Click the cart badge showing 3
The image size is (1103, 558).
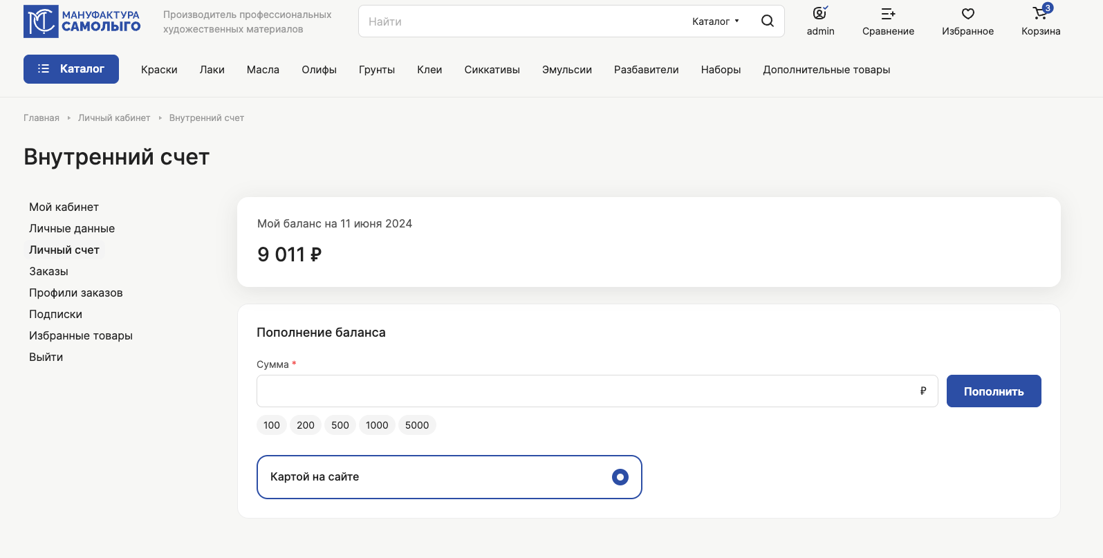1048,8
